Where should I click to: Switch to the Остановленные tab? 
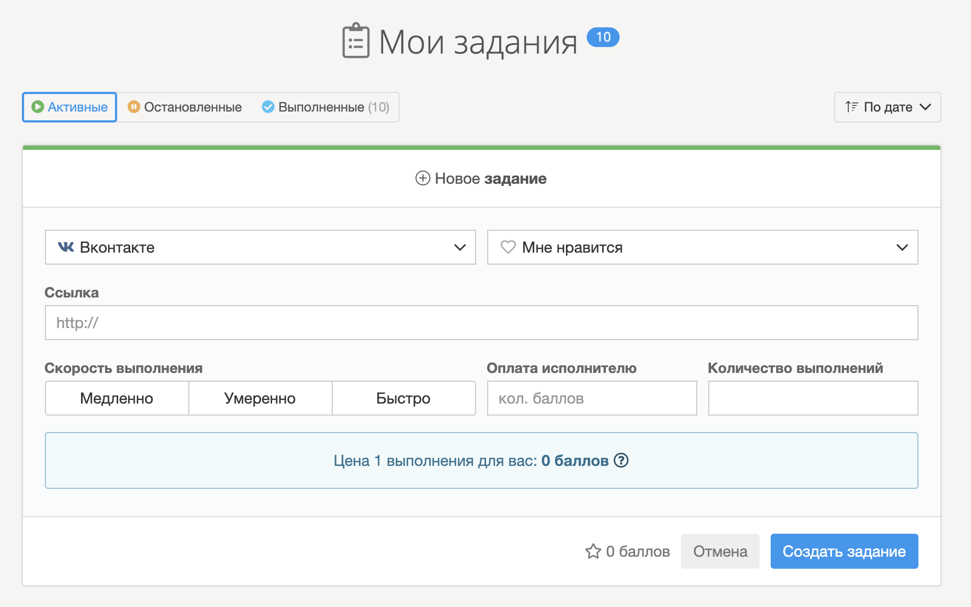click(184, 107)
